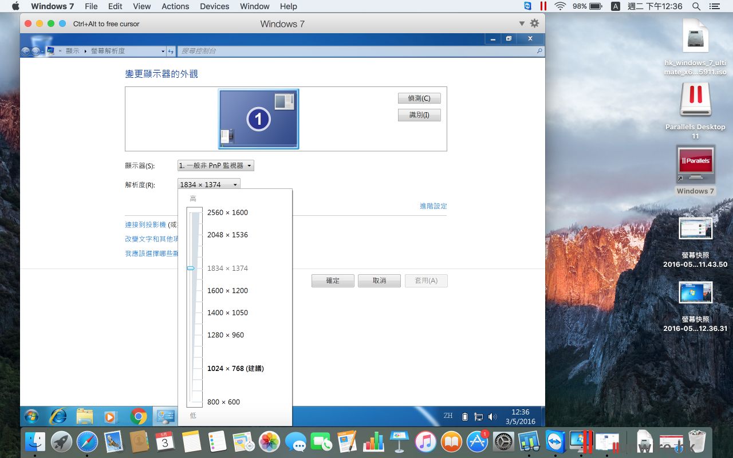Open the Devices menu
733x458 pixels.
point(214,6)
